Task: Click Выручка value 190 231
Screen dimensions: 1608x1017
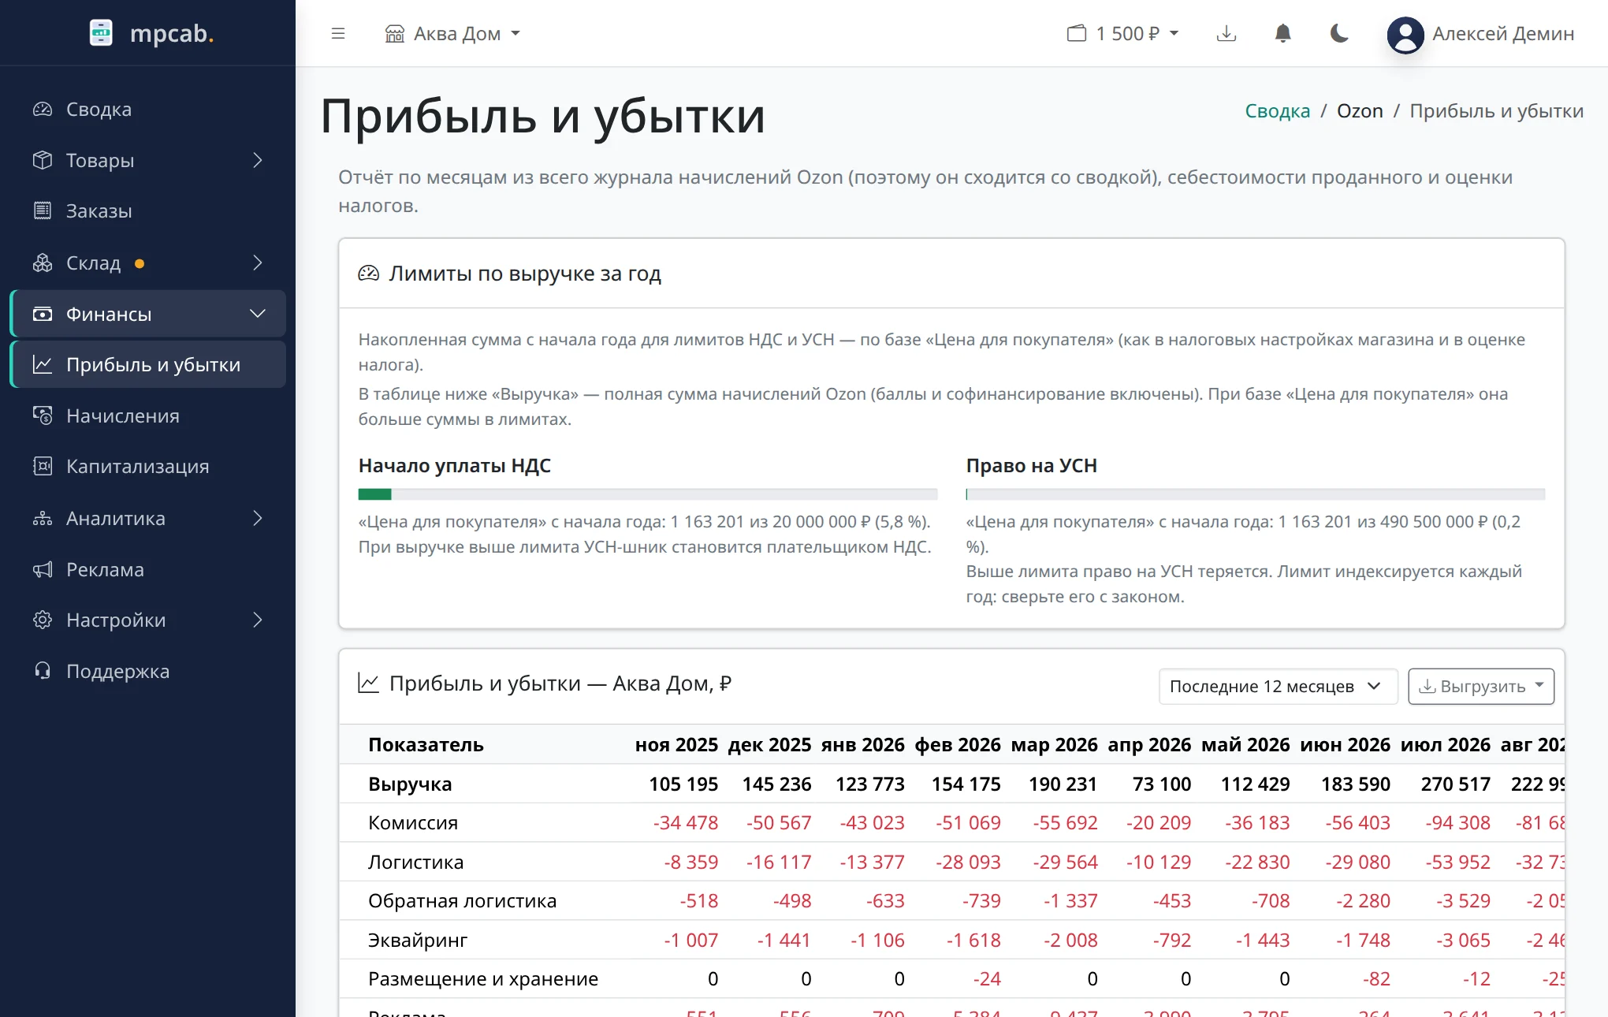Action: coord(1063,784)
